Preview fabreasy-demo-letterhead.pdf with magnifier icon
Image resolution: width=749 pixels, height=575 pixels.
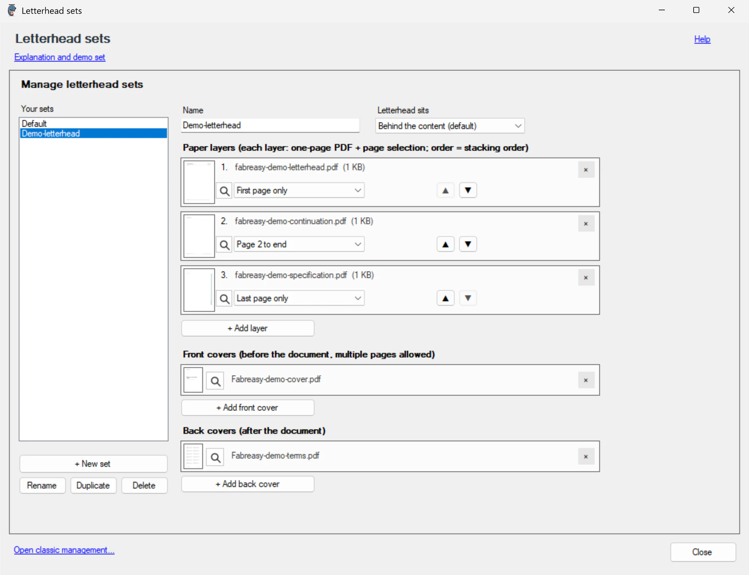point(224,191)
